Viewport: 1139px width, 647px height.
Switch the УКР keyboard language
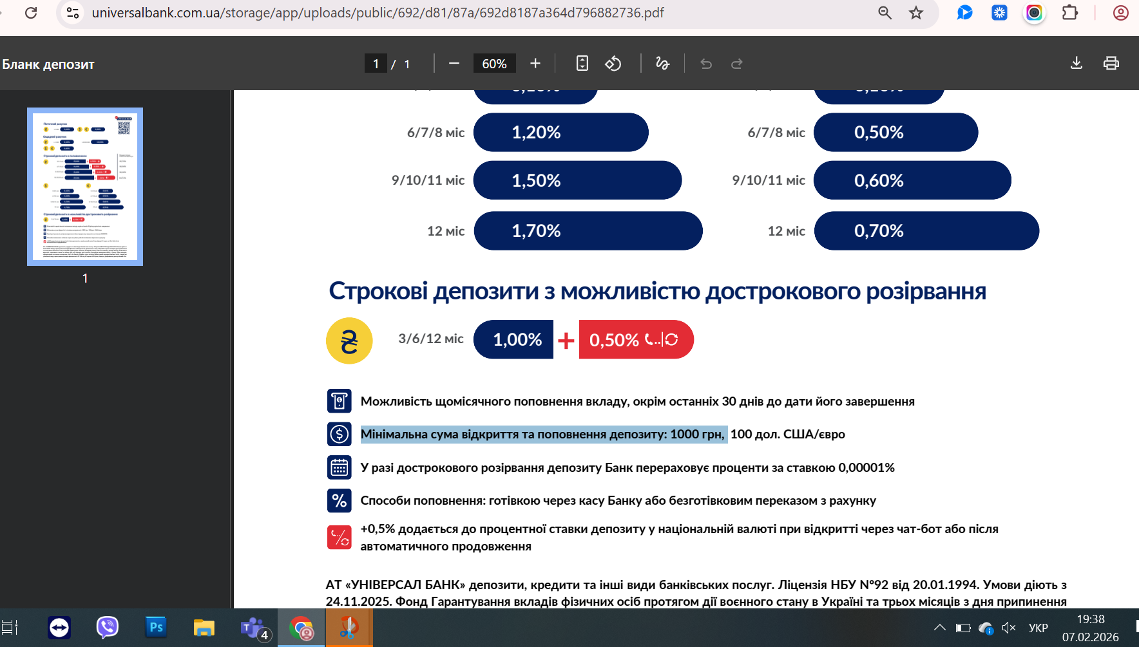pos(1038,628)
